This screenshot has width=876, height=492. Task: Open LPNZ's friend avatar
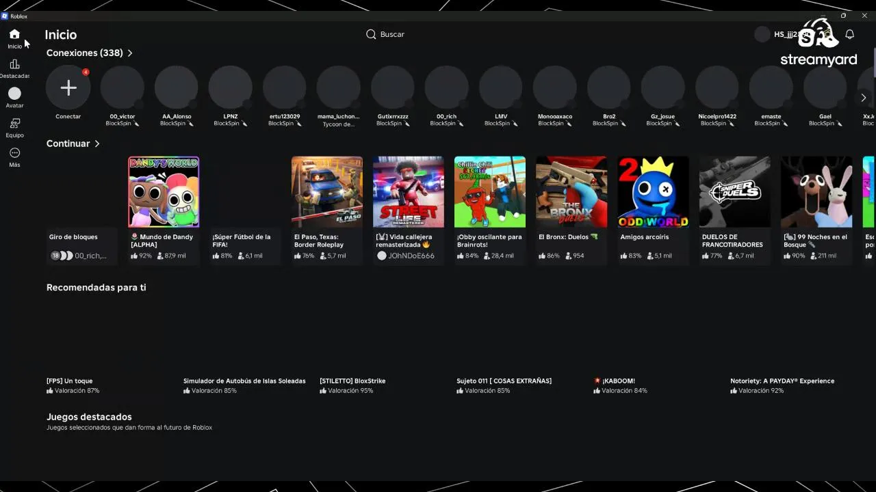coord(231,87)
